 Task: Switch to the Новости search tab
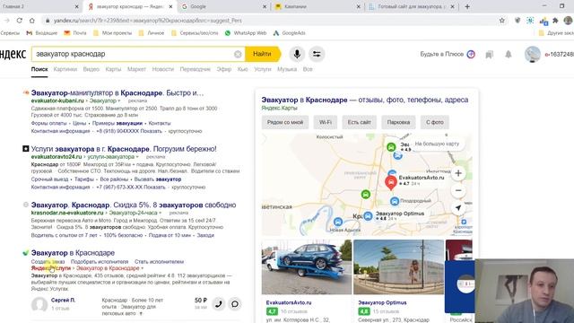click(163, 69)
